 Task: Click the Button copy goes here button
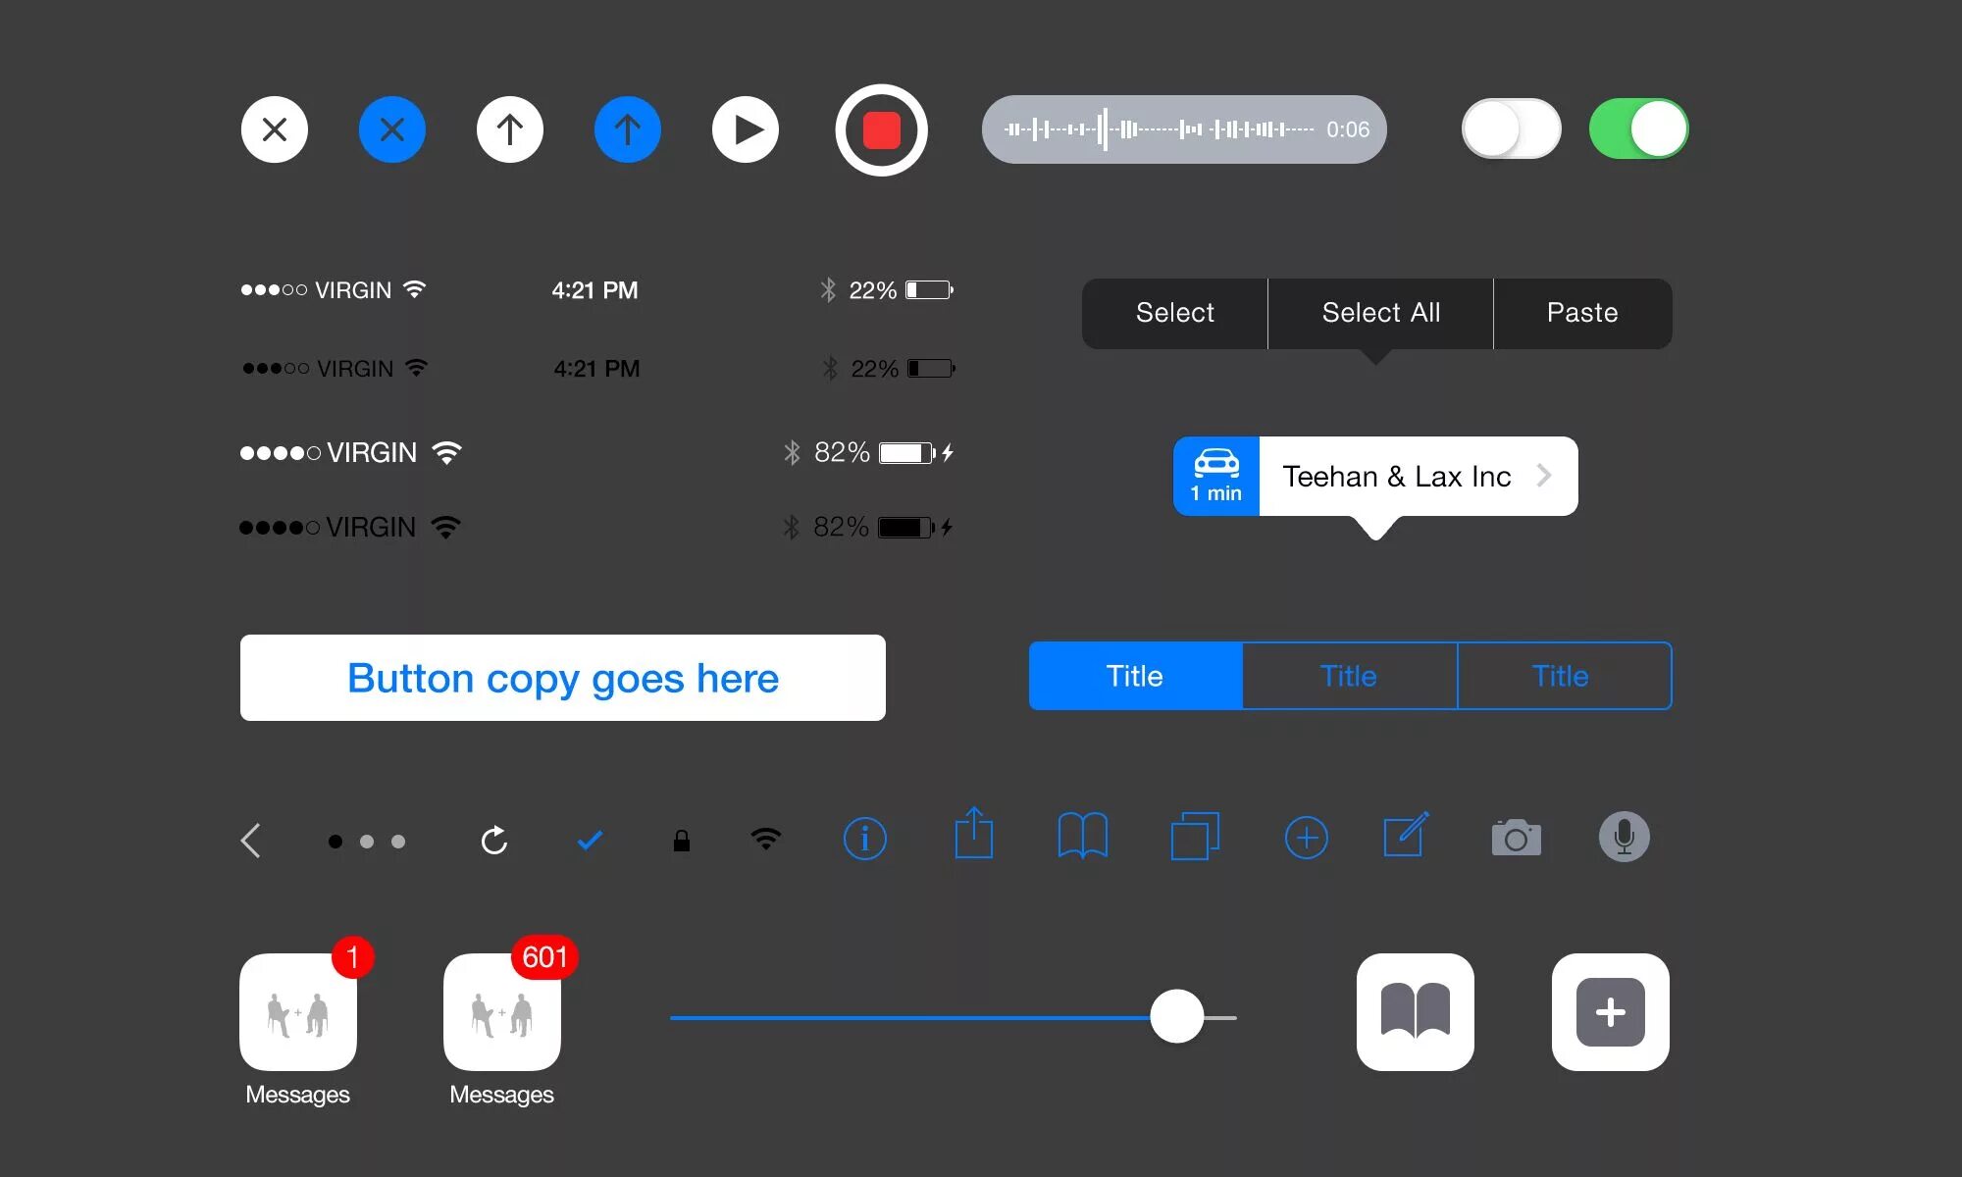tap(563, 678)
